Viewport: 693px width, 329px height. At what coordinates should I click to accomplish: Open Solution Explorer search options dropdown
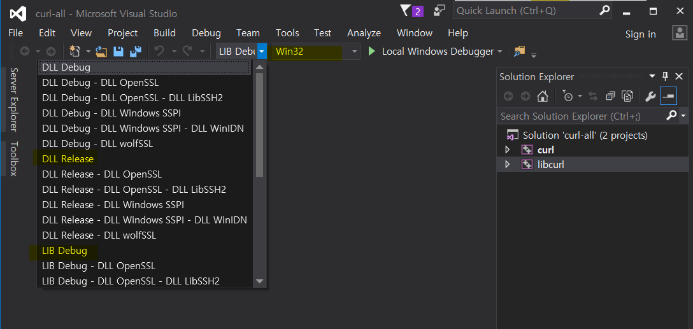click(x=683, y=116)
